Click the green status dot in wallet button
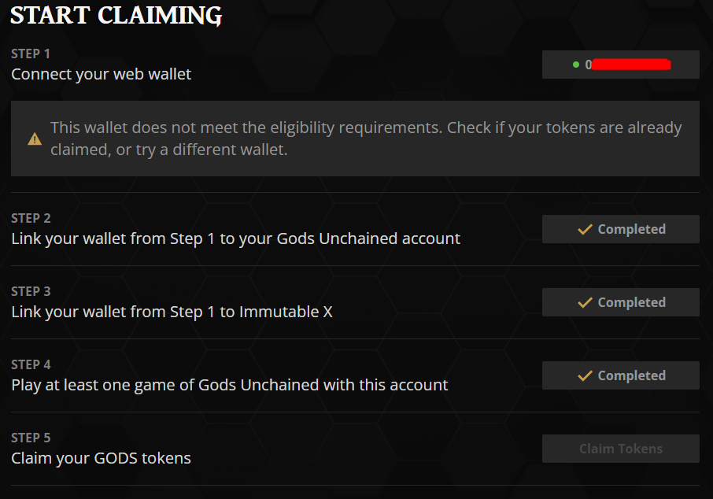Image resolution: width=713 pixels, height=499 pixels. click(x=576, y=65)
